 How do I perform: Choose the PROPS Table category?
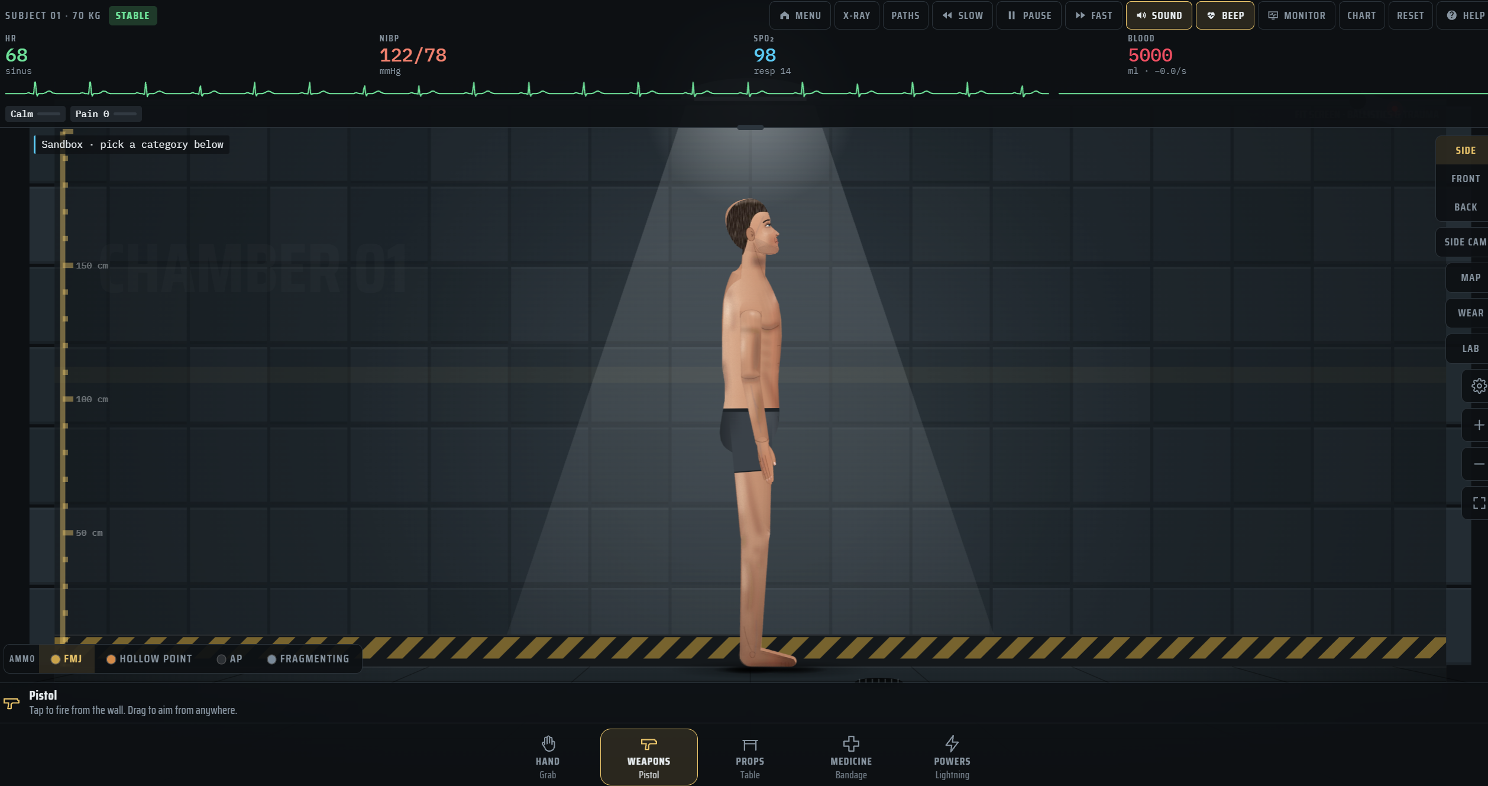[750, 757]
